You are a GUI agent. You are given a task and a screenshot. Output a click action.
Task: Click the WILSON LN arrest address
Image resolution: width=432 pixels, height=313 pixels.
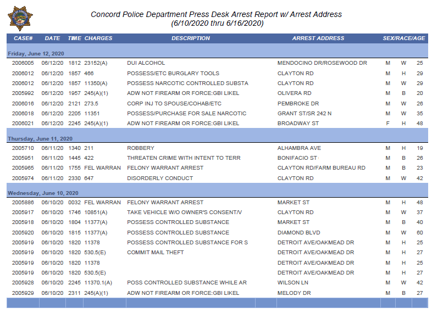(x=293, y=283)
